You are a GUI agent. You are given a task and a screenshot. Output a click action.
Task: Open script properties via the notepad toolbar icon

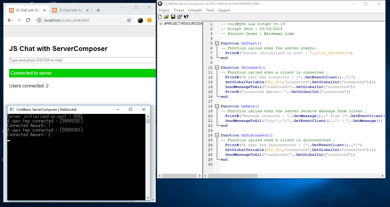click(x=179, y=17)
